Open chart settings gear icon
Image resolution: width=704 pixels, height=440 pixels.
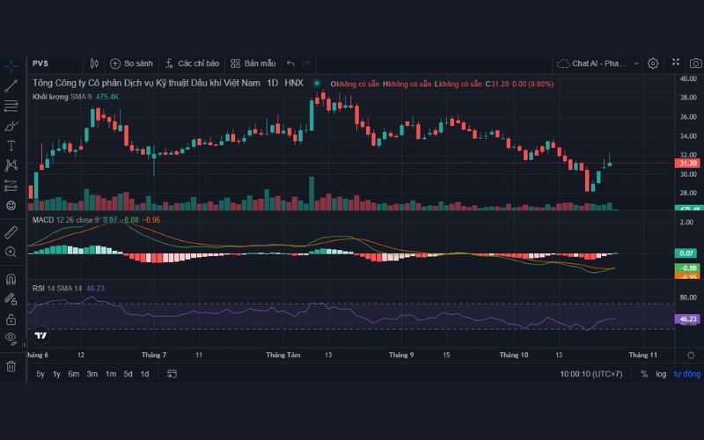coord(653,63)
